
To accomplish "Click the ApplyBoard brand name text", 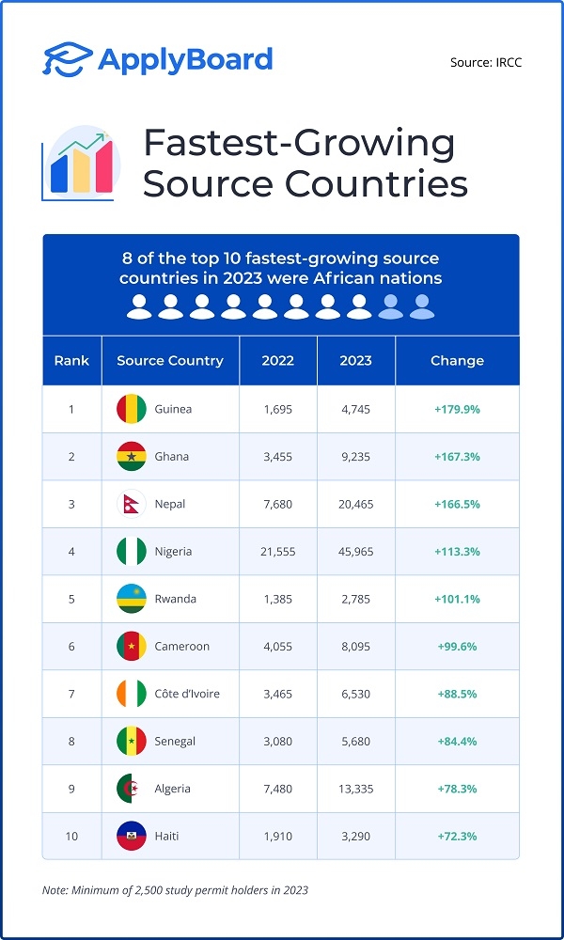I will (x=185, y=60).
